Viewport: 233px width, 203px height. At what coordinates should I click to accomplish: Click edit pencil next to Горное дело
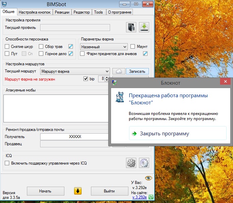point(71,54)
